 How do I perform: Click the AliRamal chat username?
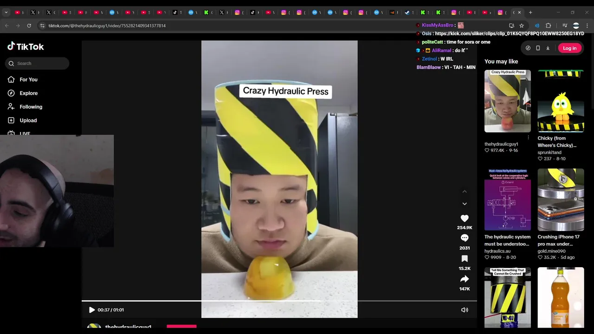(441, 51)
